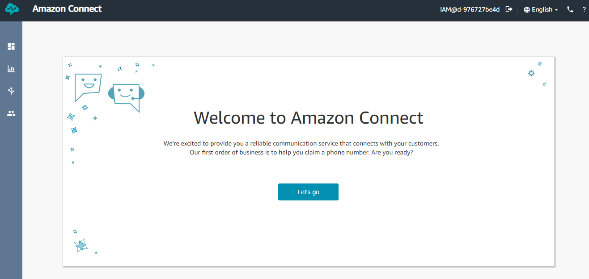Screen dimensions: 589x279
Task: Click the smiling chat bubble illustration
Action: click(88, 87)
